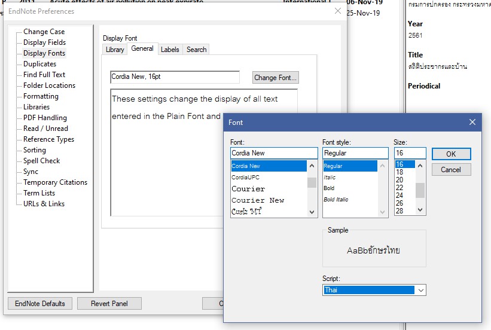Open Sync preferences
Image resolution: width=491 pixels, height=330 pixels.
pyautogui.click(x=31, y=172)
